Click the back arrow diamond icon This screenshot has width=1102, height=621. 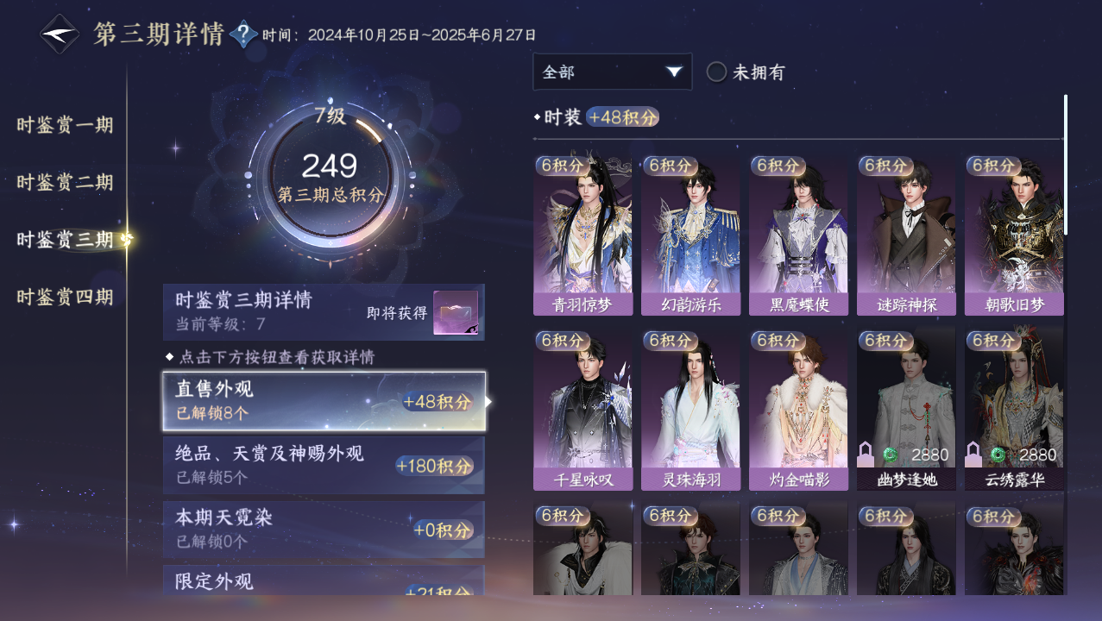tap(60, 34)
